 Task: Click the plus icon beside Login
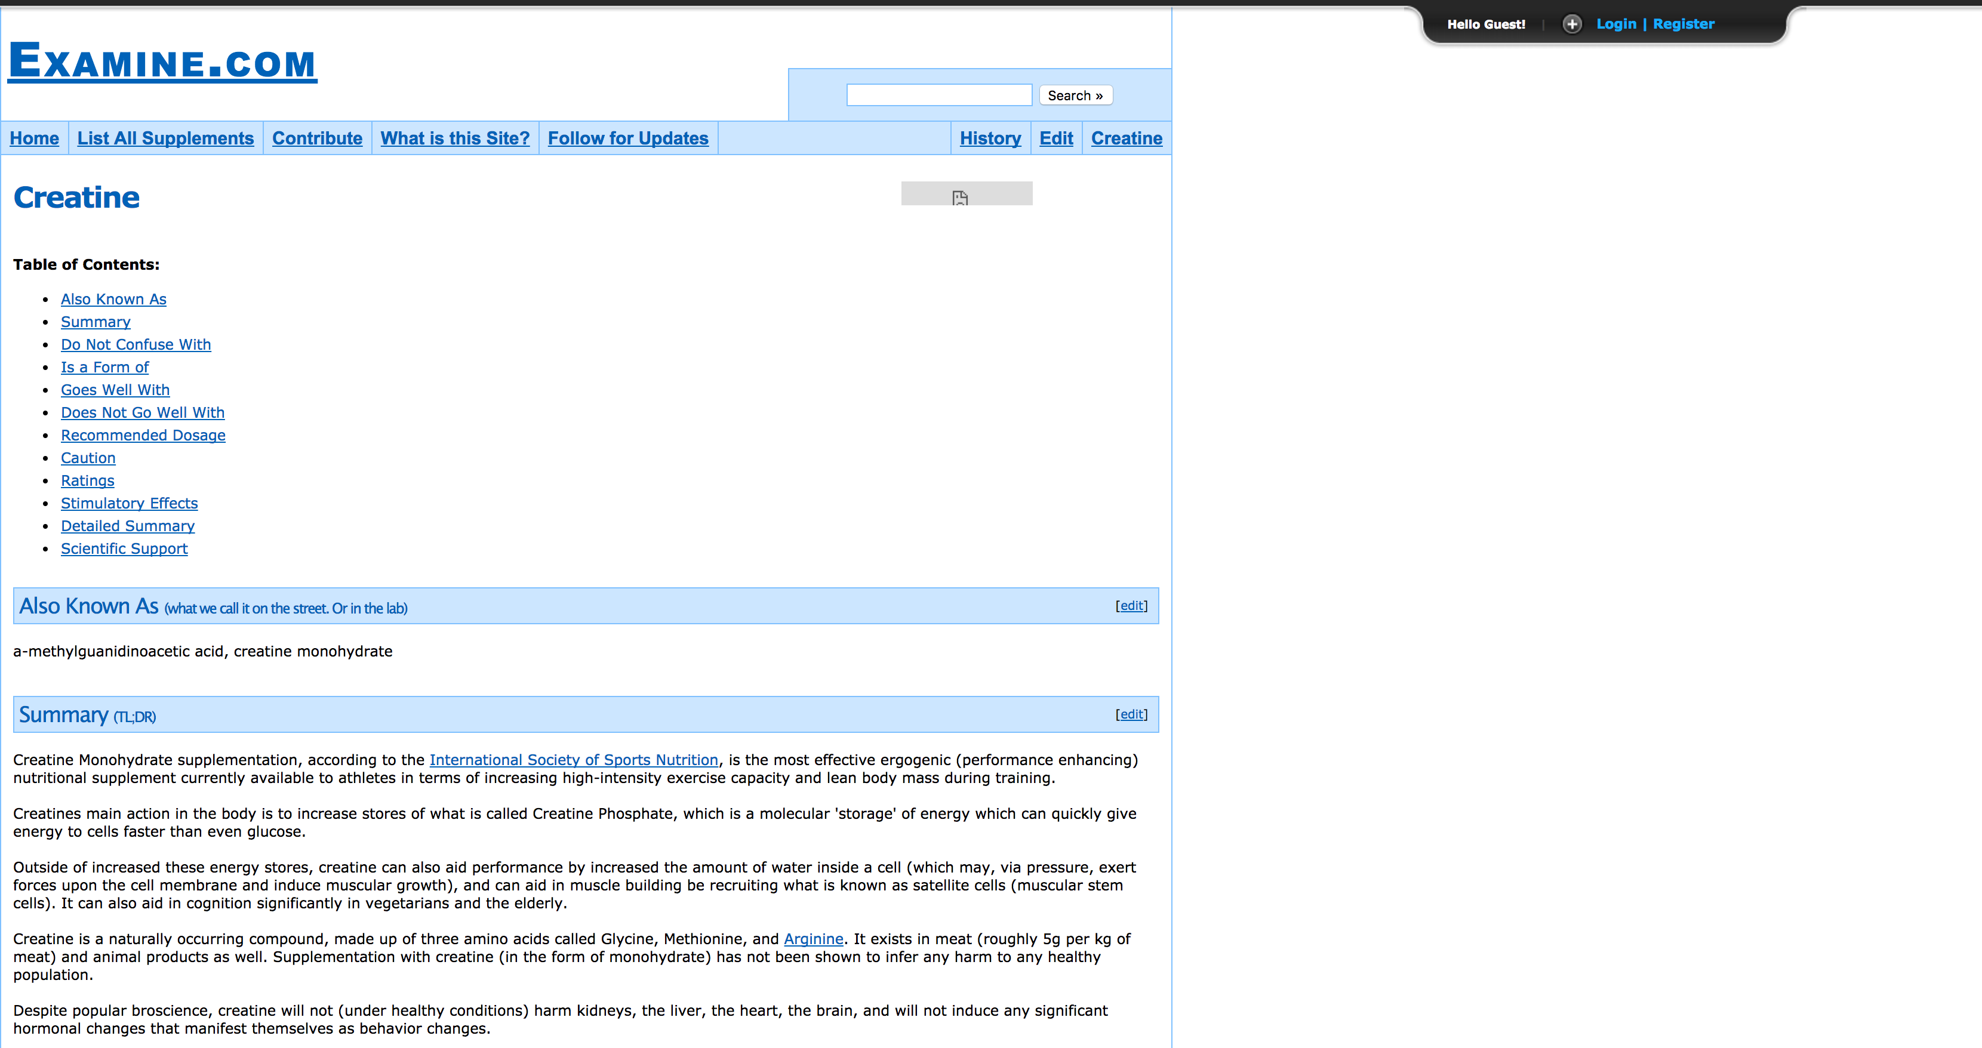coord(1572,24)
